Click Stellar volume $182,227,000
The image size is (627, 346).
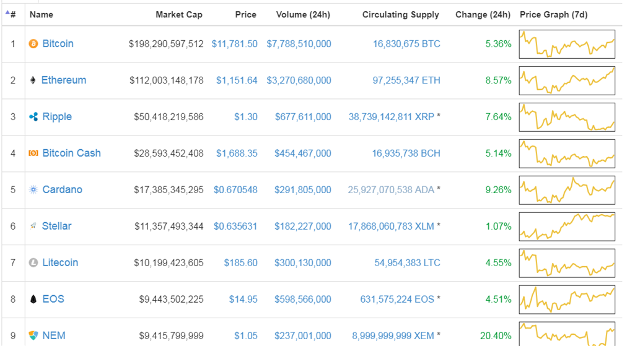(303, 227)
